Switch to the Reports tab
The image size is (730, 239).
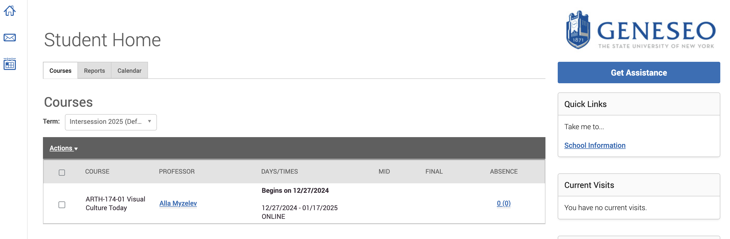coord(94,70)
